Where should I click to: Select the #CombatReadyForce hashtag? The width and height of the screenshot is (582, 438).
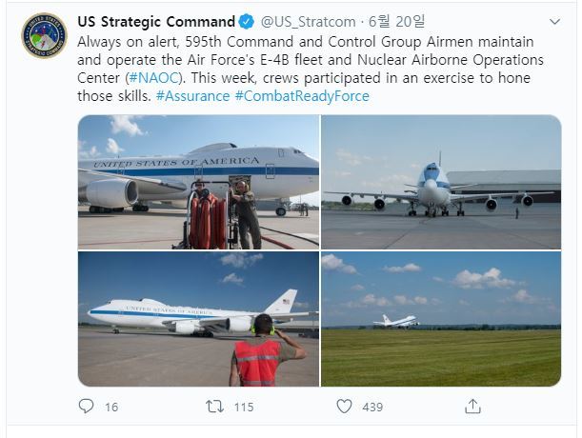[301, 96]
